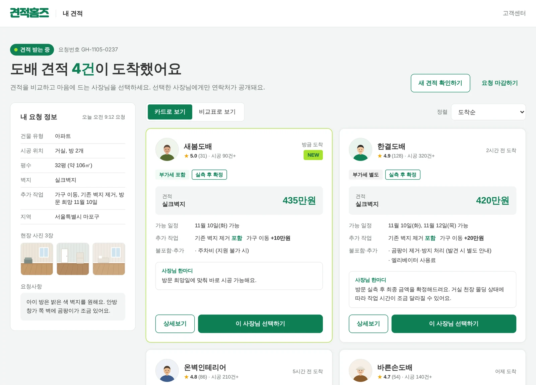Click the 요청사항 note box
This screenshot has height=385, width=536.
(73, 306)
